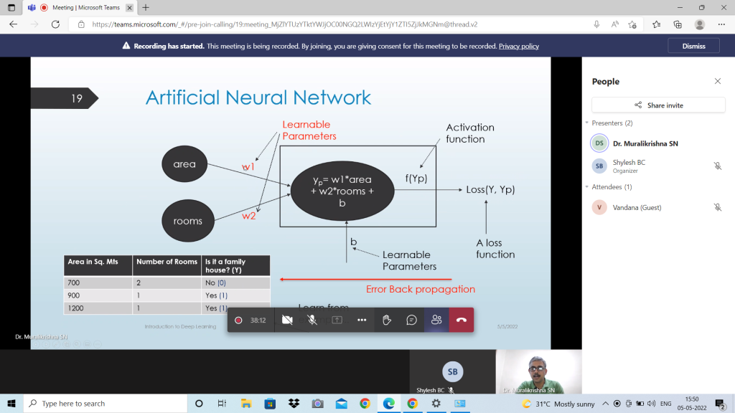Viewport: 735px width, 413px height.
Task: Show hidden system tray icons
Action: tap(605, 404)
